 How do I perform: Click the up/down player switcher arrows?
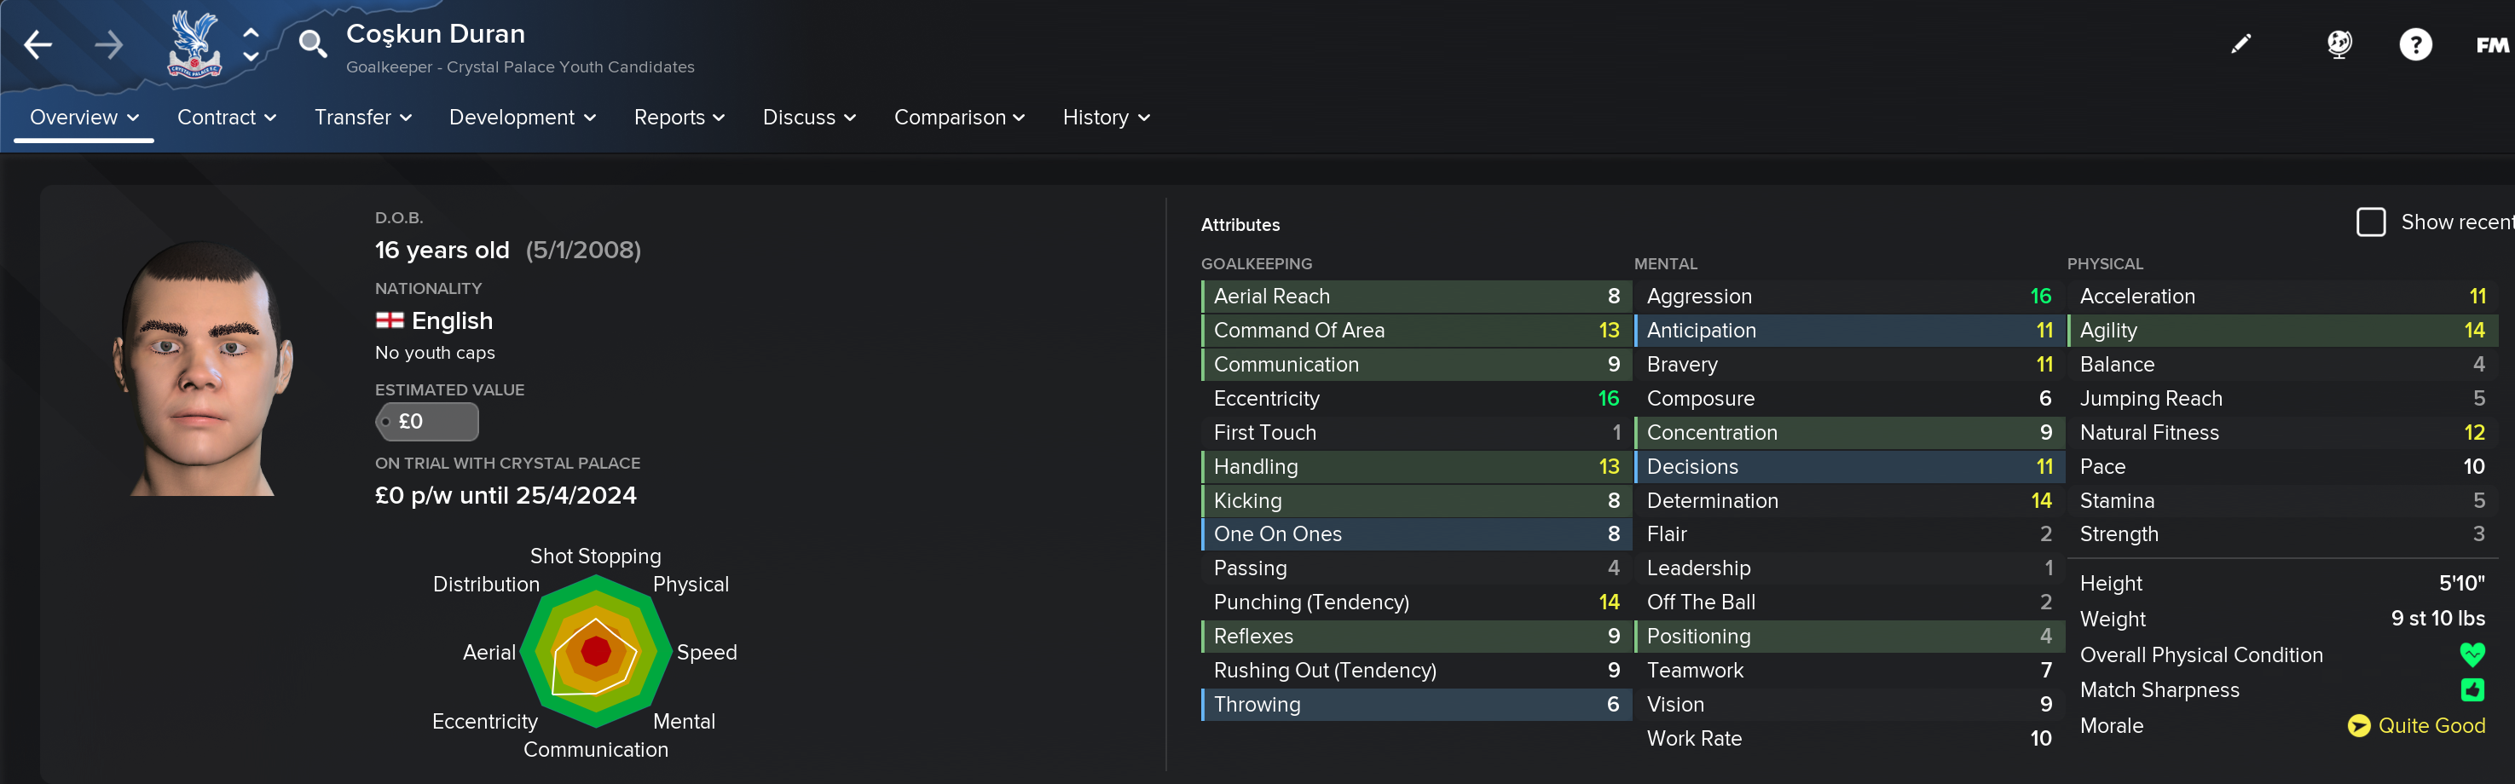(251, 45)
